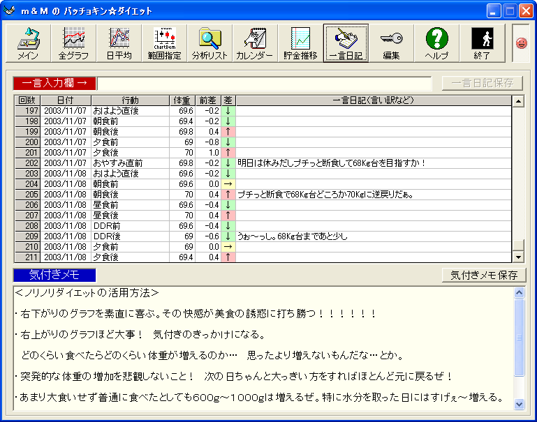Click the 日付 column header
537x422 pixels.
click(x=66, y=100)
